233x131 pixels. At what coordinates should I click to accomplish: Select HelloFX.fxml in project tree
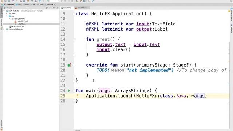(x=21, y=21)
